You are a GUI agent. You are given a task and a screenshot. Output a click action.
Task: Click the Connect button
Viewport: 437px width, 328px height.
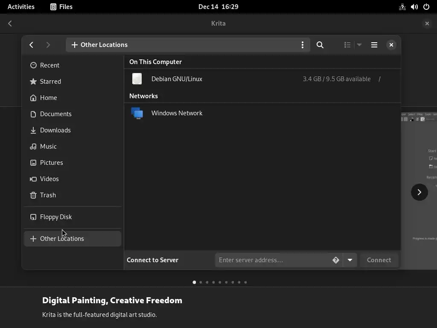(x=379, y=260)
